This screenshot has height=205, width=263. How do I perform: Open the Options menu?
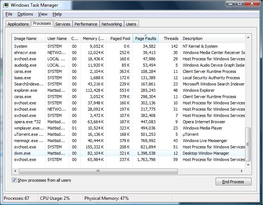[x=25, y=14]
